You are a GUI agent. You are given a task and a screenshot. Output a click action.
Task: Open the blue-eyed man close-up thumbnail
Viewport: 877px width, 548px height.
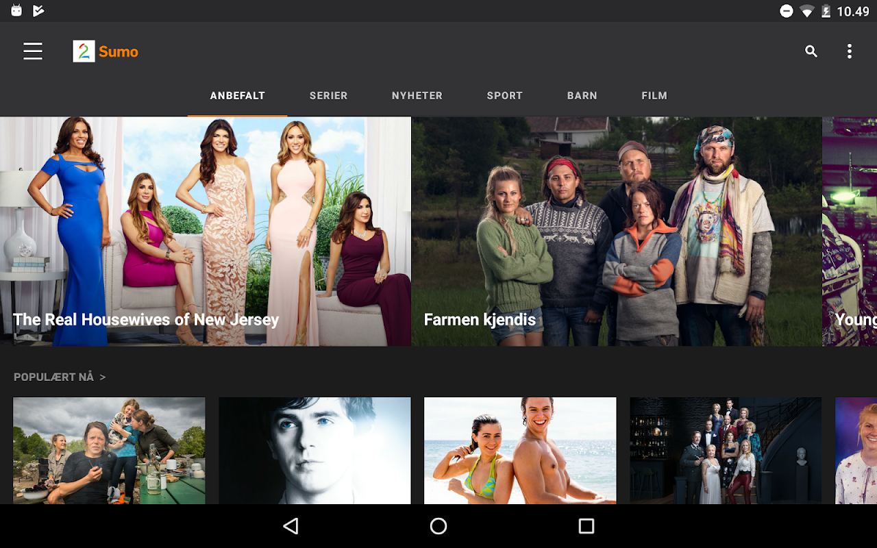pyautogui.click(x=314, y=451)
